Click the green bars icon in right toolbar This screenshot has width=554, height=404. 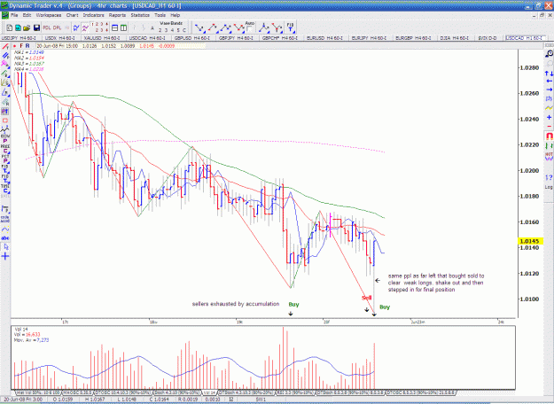549,145
